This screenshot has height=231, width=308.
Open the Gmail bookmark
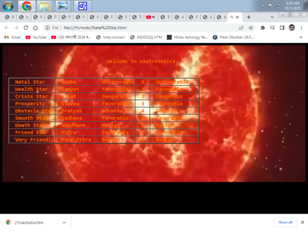click(12, 37)
